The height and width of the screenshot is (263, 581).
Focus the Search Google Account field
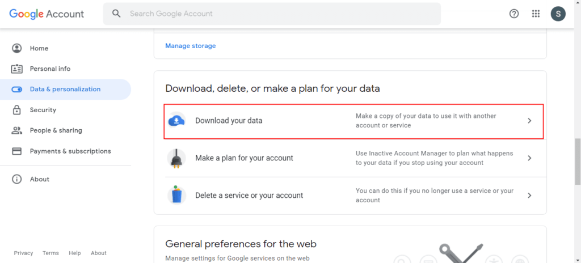click(x=272, y=14)
